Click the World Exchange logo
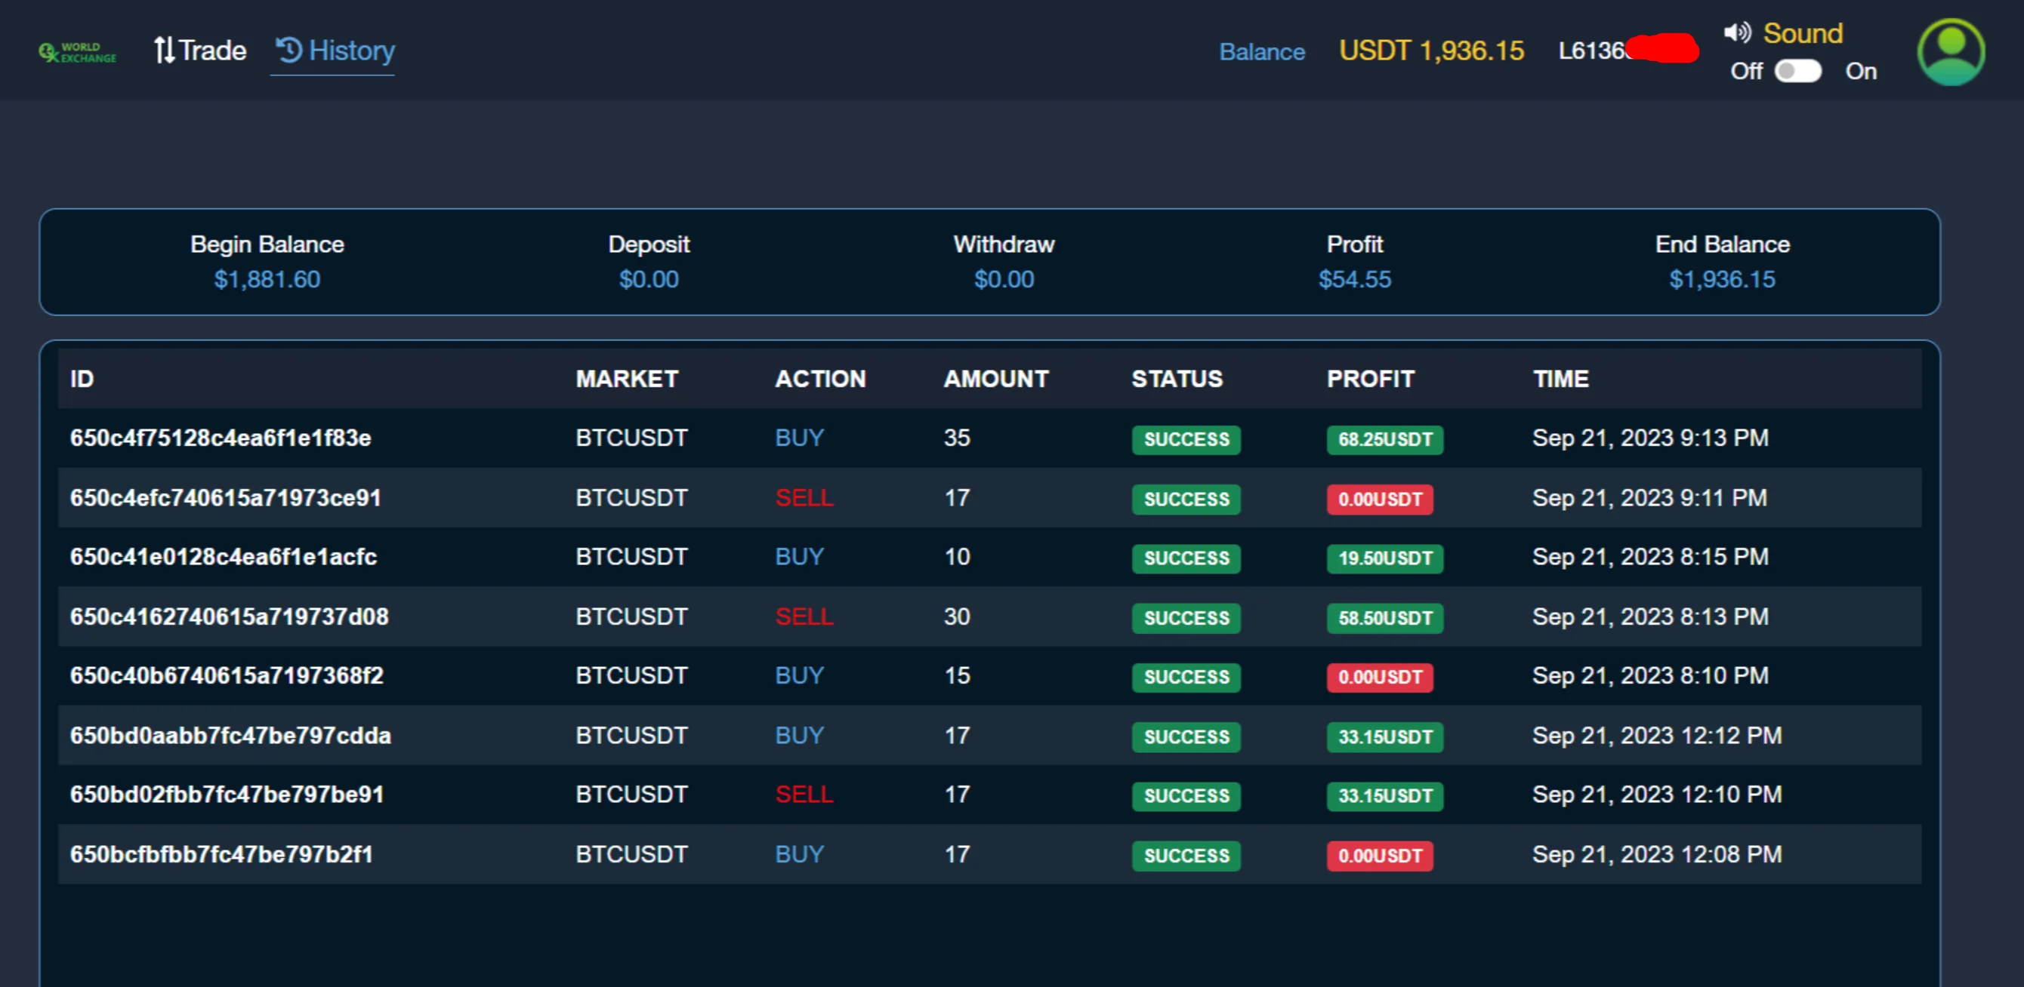This screenshot has width=2024, height=987. tap(77, 52)
